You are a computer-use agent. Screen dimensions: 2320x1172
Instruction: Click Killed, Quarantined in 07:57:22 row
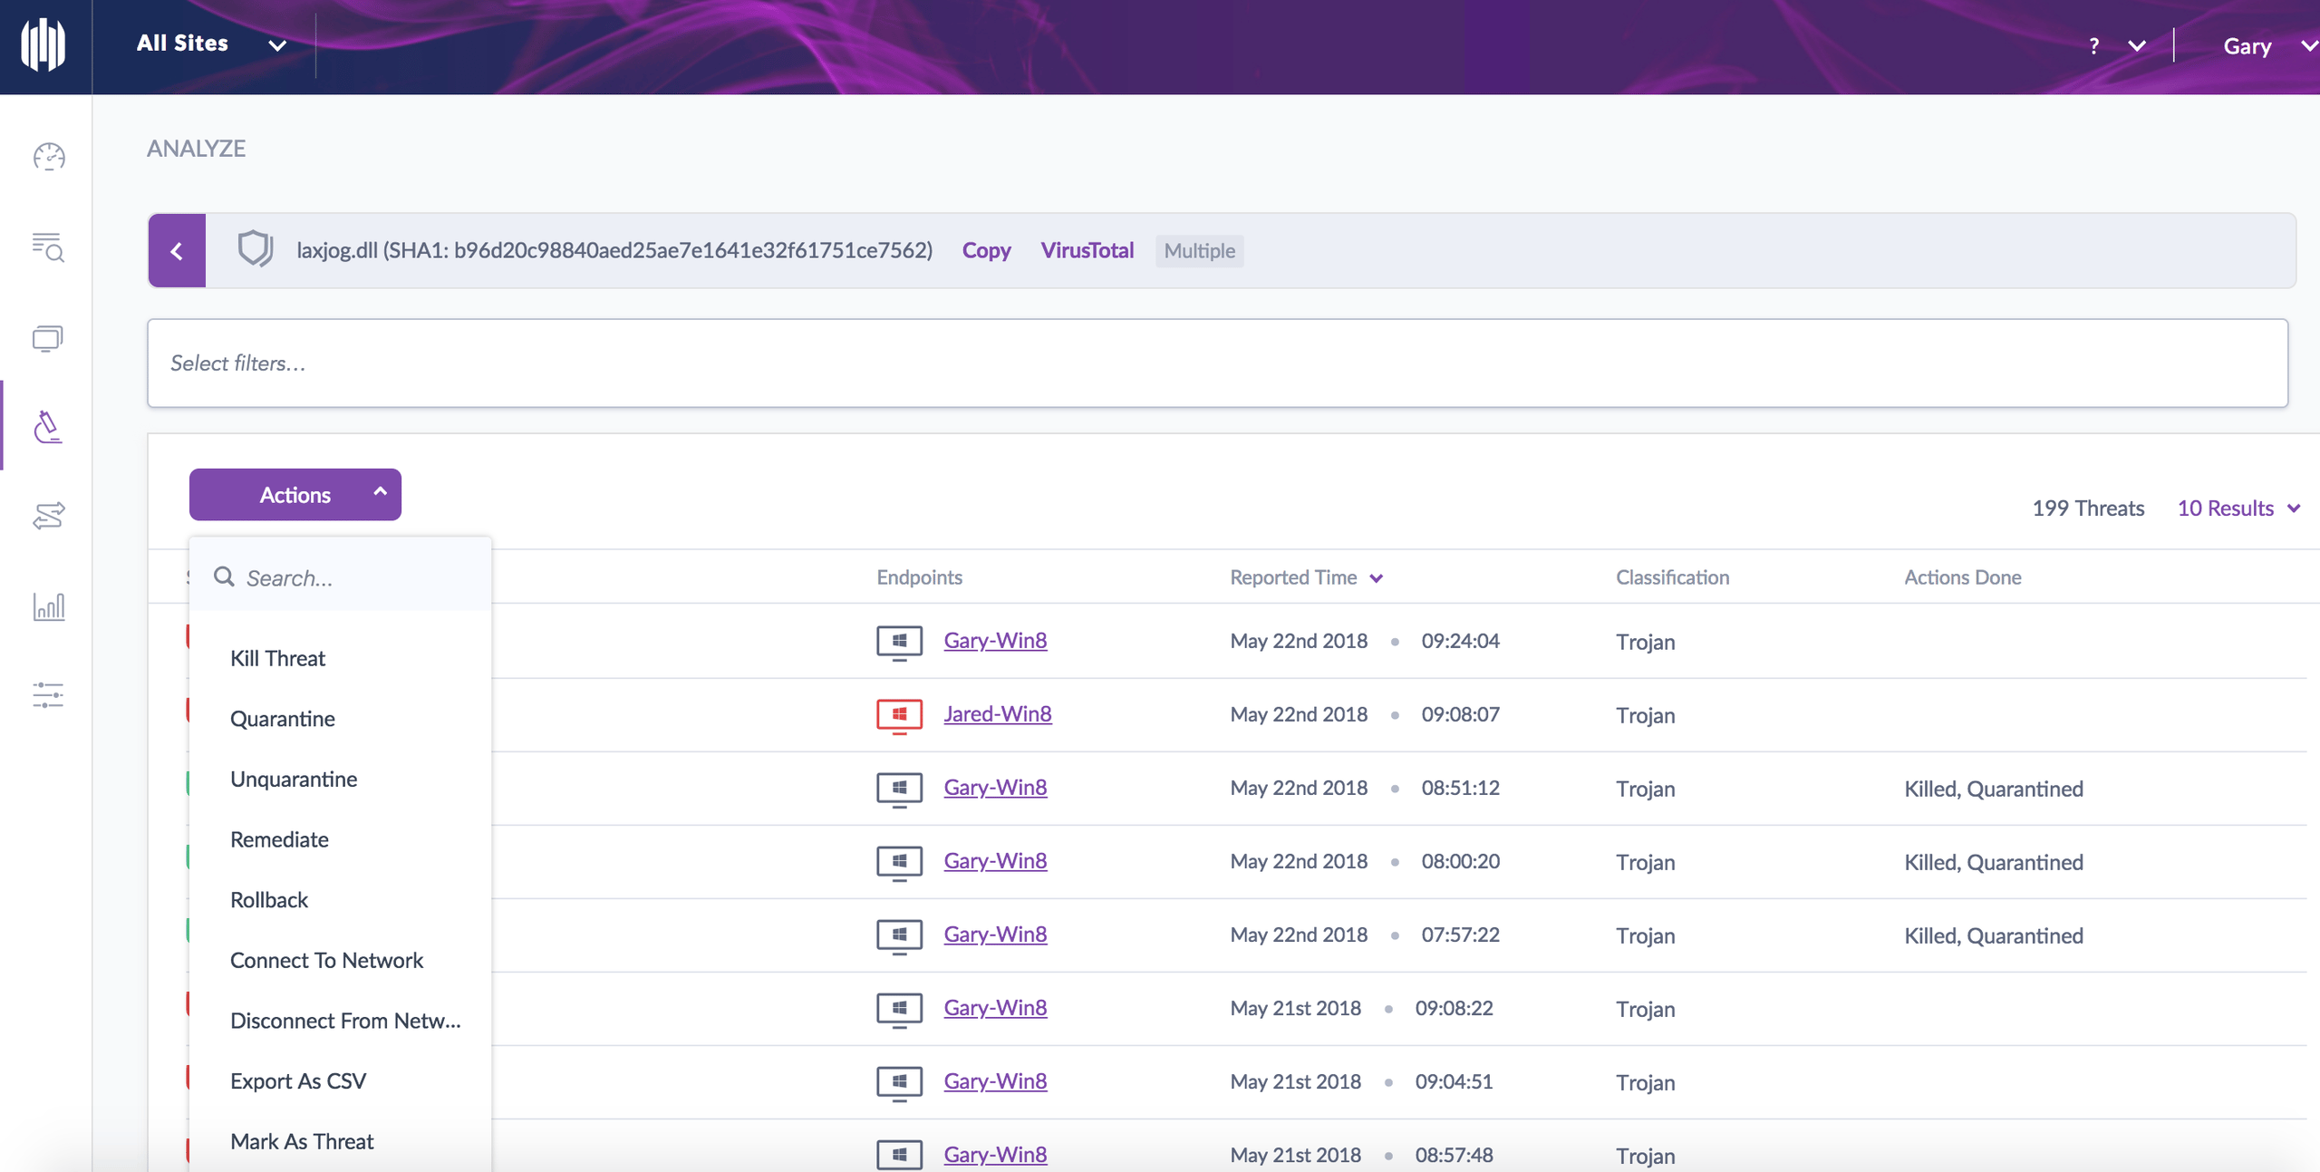pos(1993,935)
